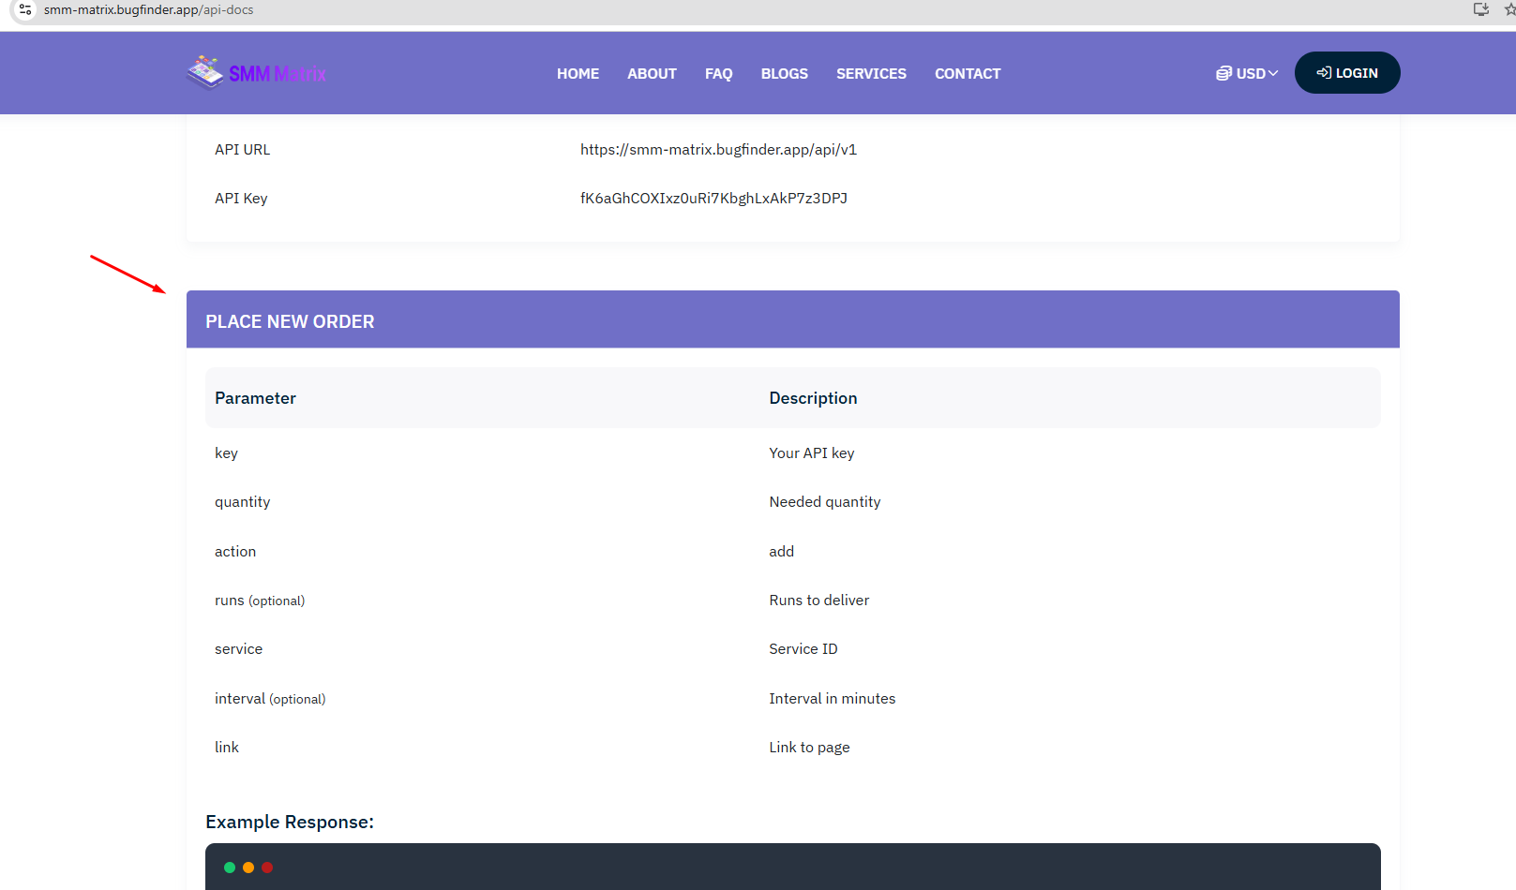Image resolution: width=1516 pixels, height=890 pixels.
Task: Select the API URL value text
Action: 718,149
